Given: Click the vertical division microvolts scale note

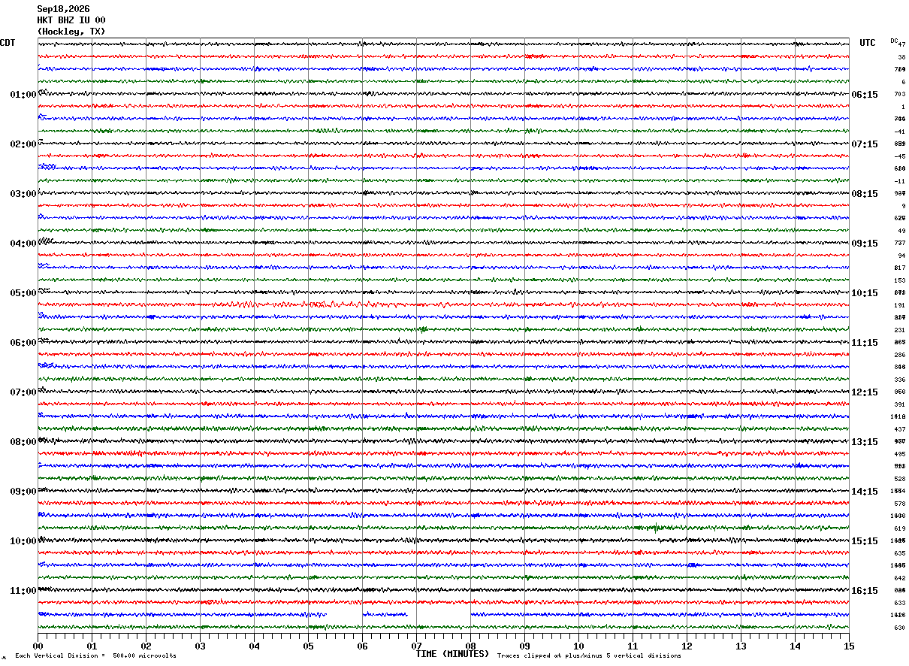Looking at the screenshot, I should 95,656.
